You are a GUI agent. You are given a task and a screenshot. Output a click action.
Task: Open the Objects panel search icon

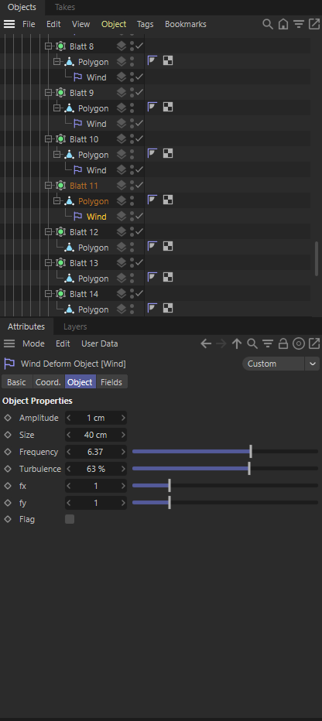point(267,24)
